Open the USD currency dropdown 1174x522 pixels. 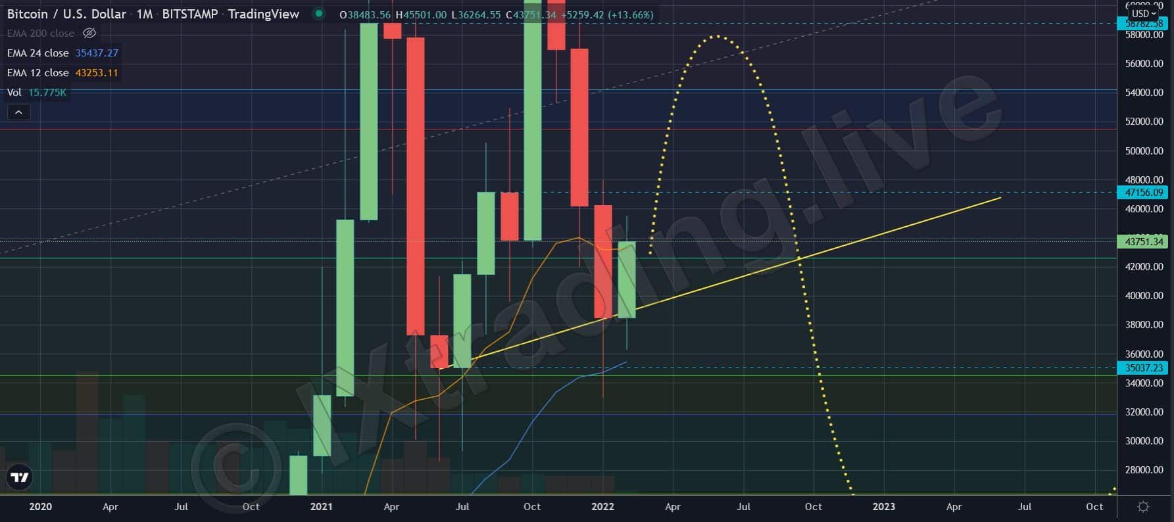[1144, 13]
